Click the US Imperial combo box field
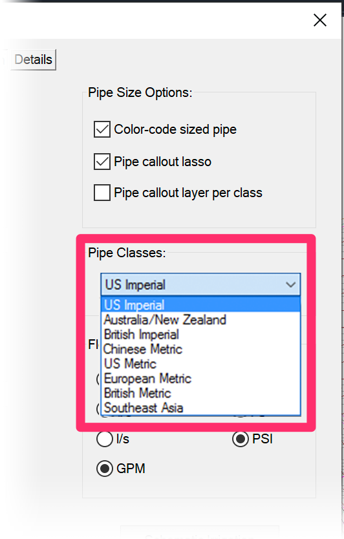The image size is (344, 539). (200, 284)
